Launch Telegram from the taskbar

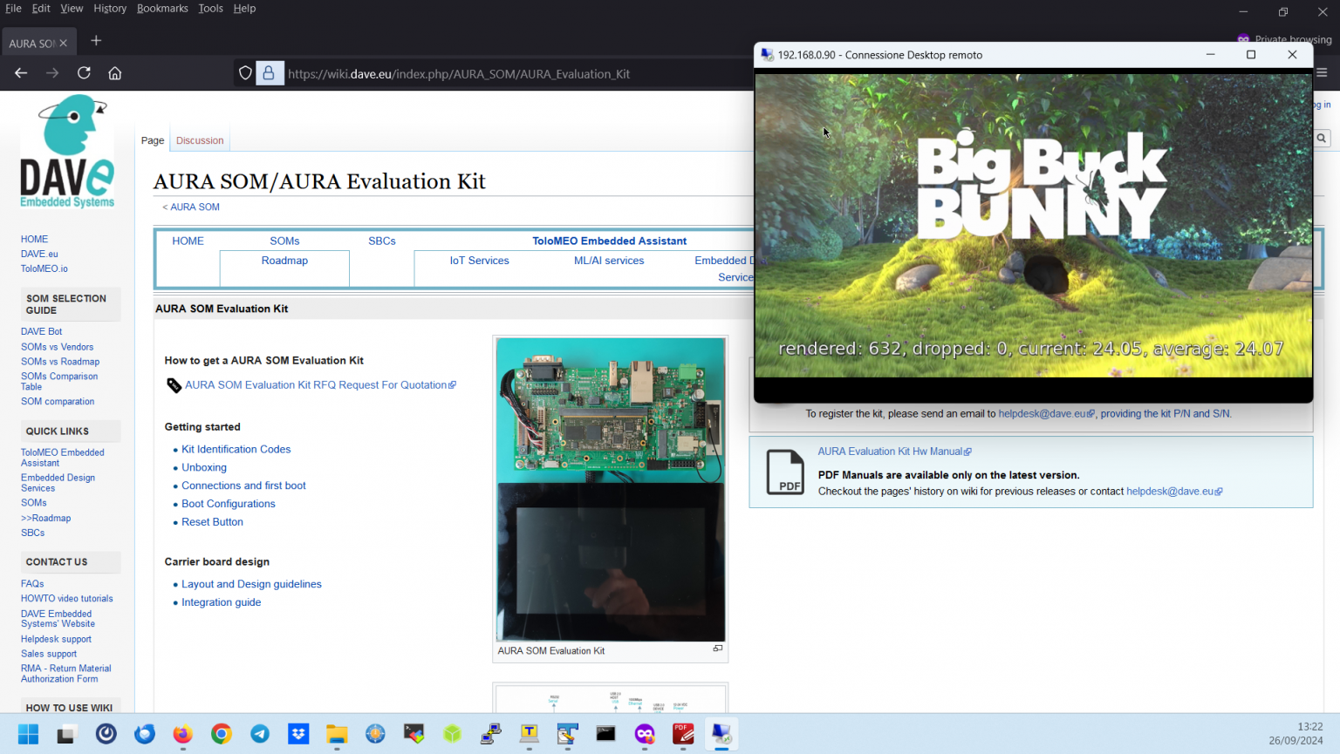(x=260, y=734)
